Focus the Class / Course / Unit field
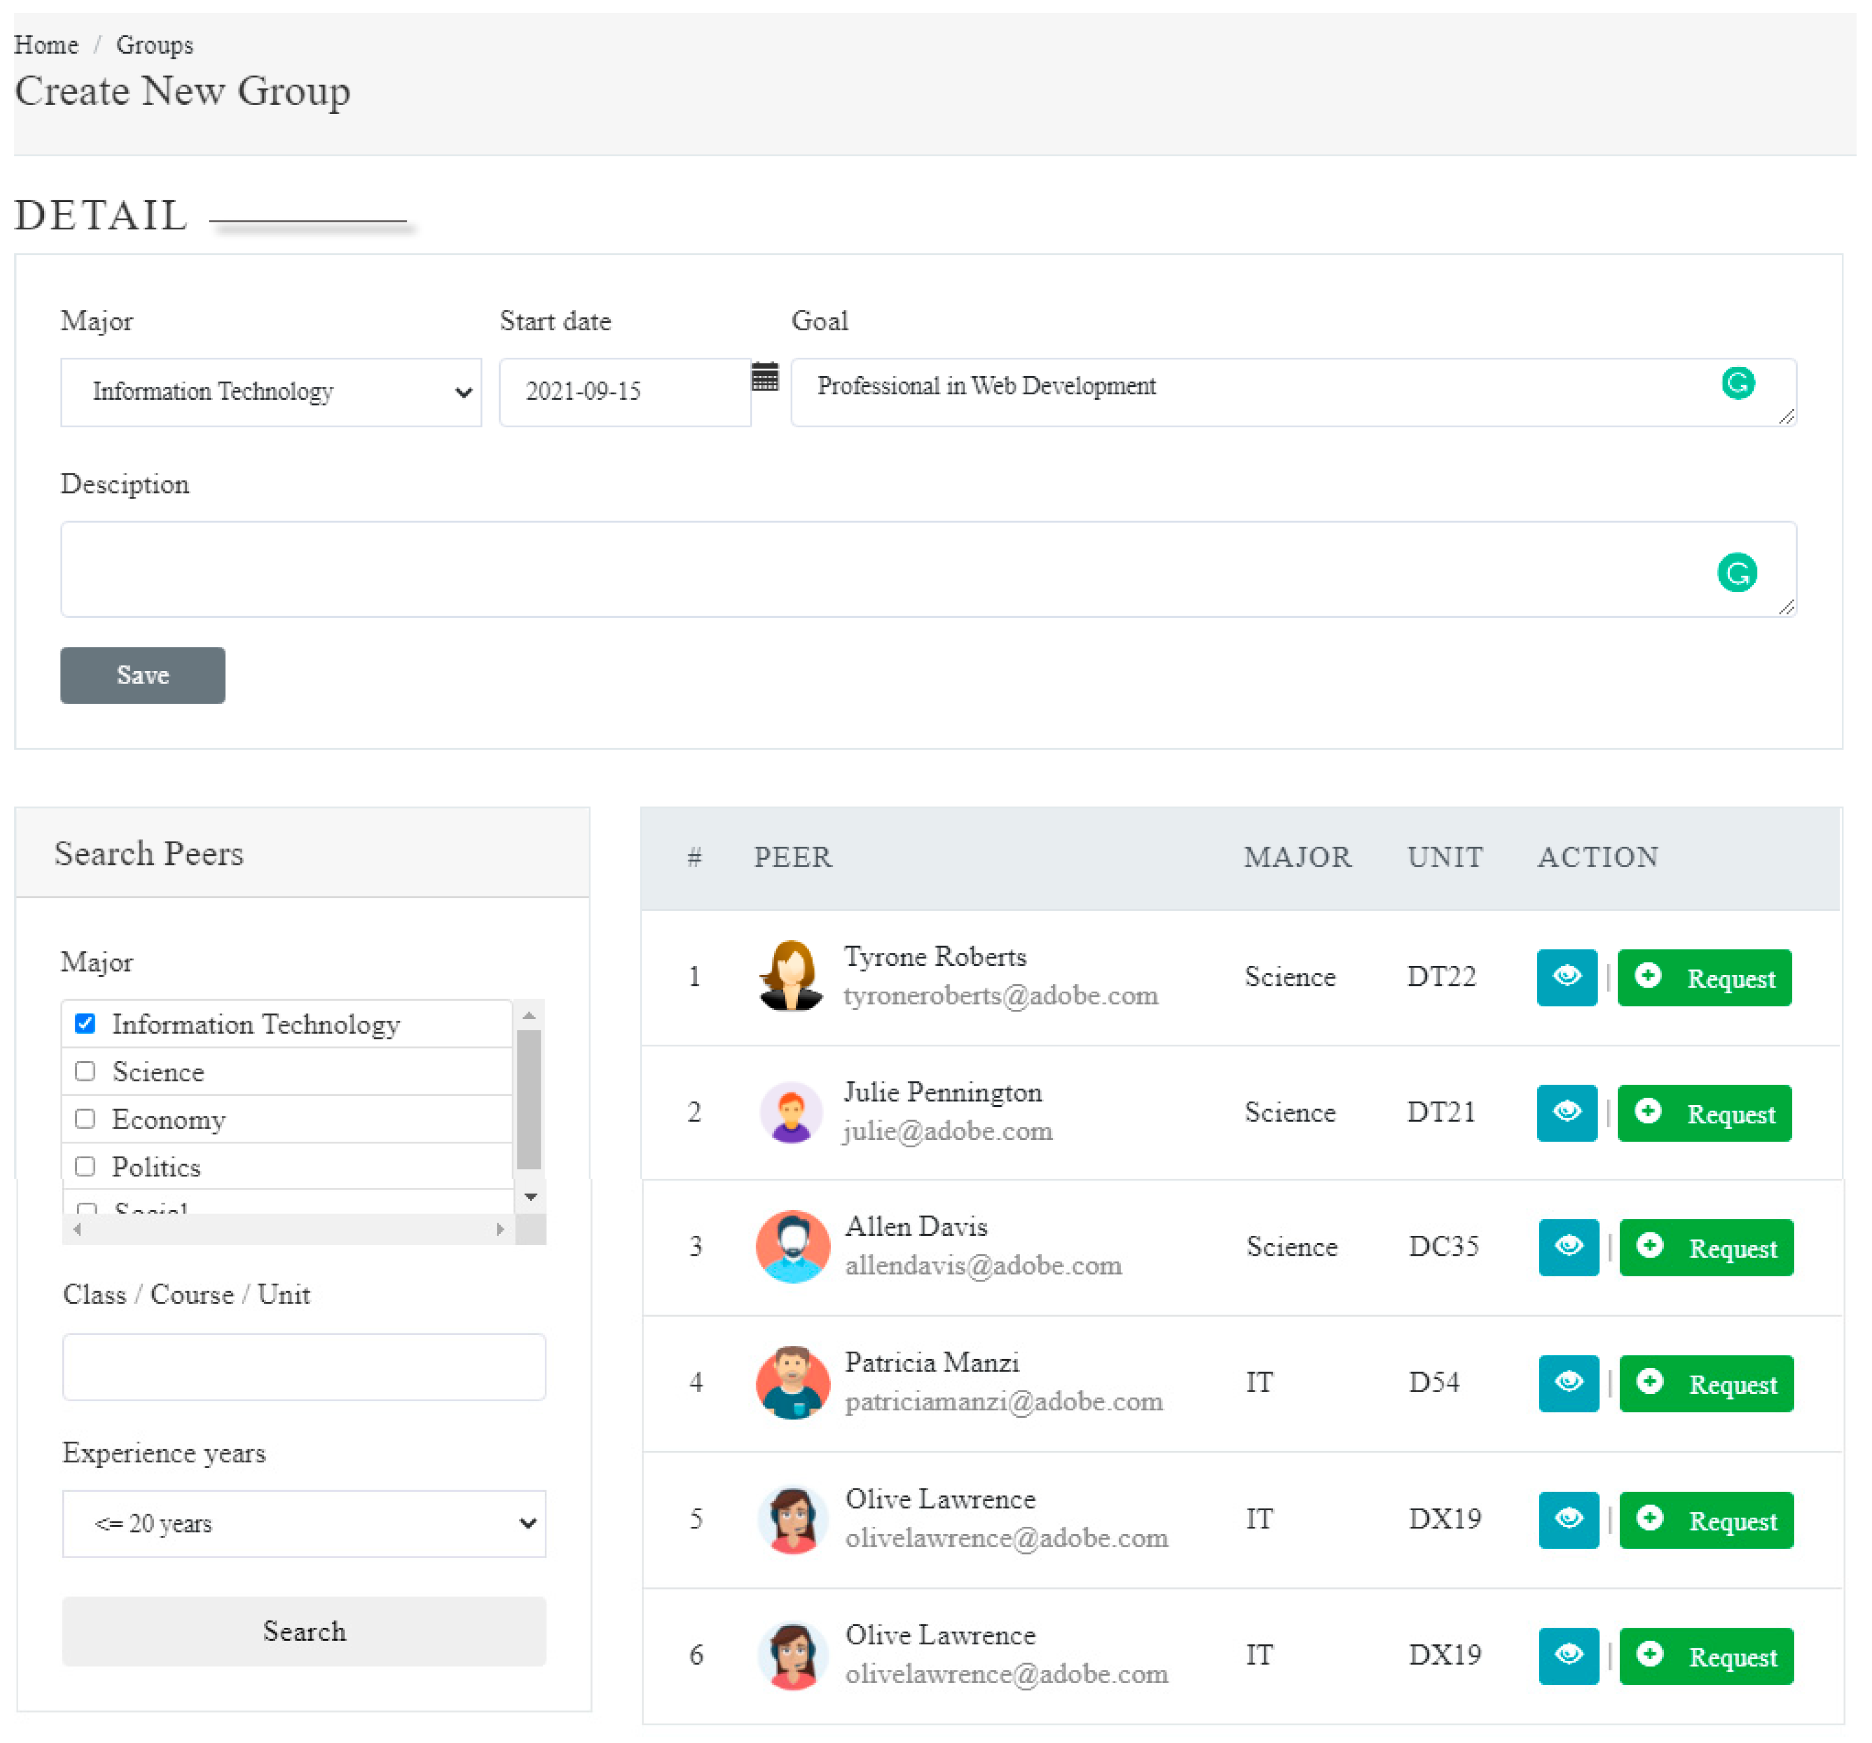This screenshot has width=1872, height=1743. (x=303, y=1366)
